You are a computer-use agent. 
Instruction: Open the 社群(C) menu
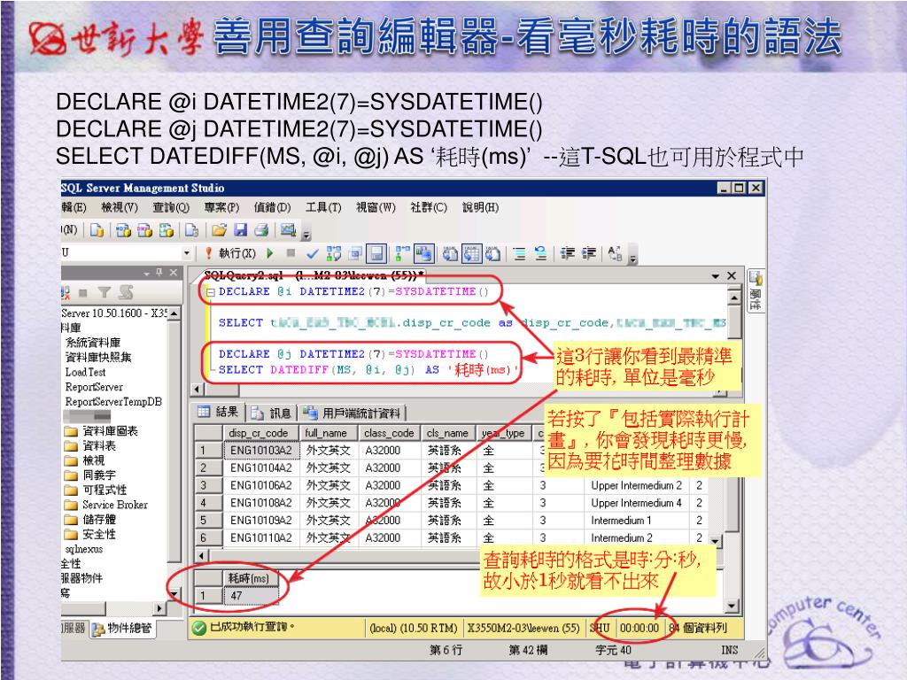tap(429, 207)
